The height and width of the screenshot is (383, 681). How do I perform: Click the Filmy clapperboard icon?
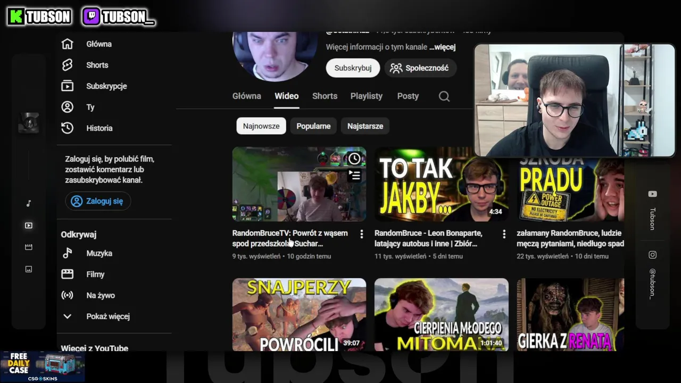coord(67,274)
